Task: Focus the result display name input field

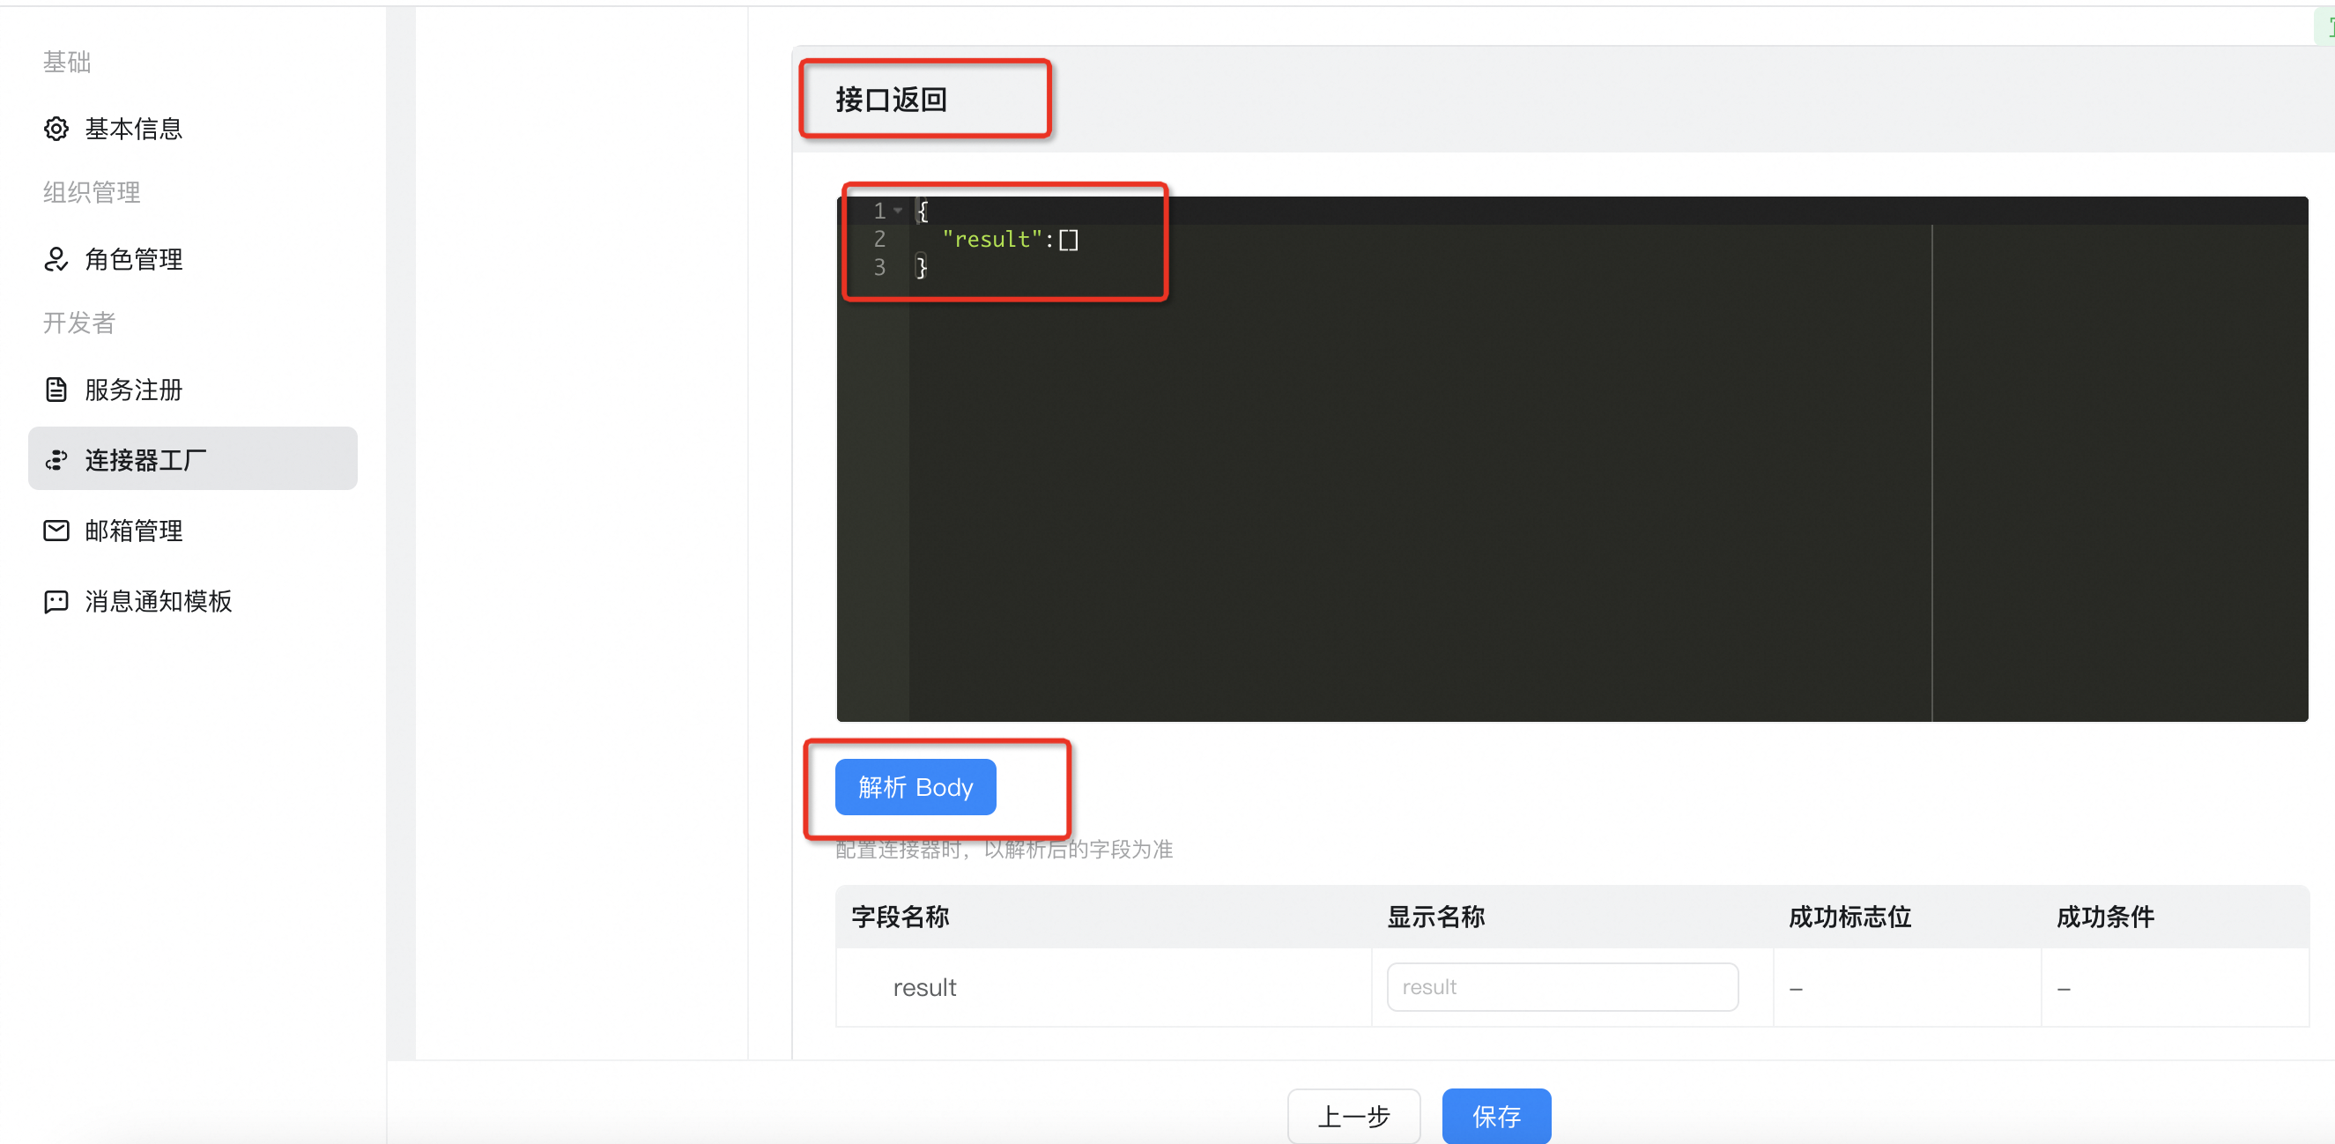Action: 1563,986
